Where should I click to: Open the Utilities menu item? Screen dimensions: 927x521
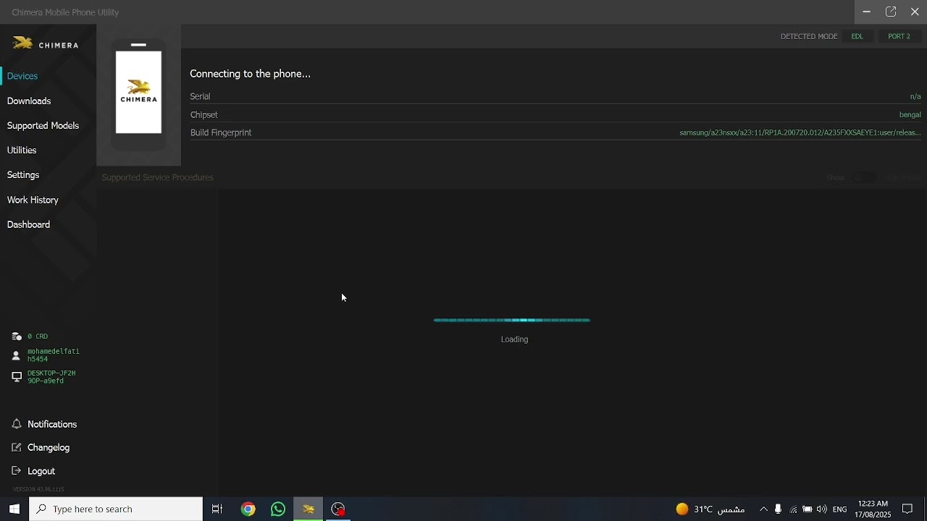click(22, 151)
